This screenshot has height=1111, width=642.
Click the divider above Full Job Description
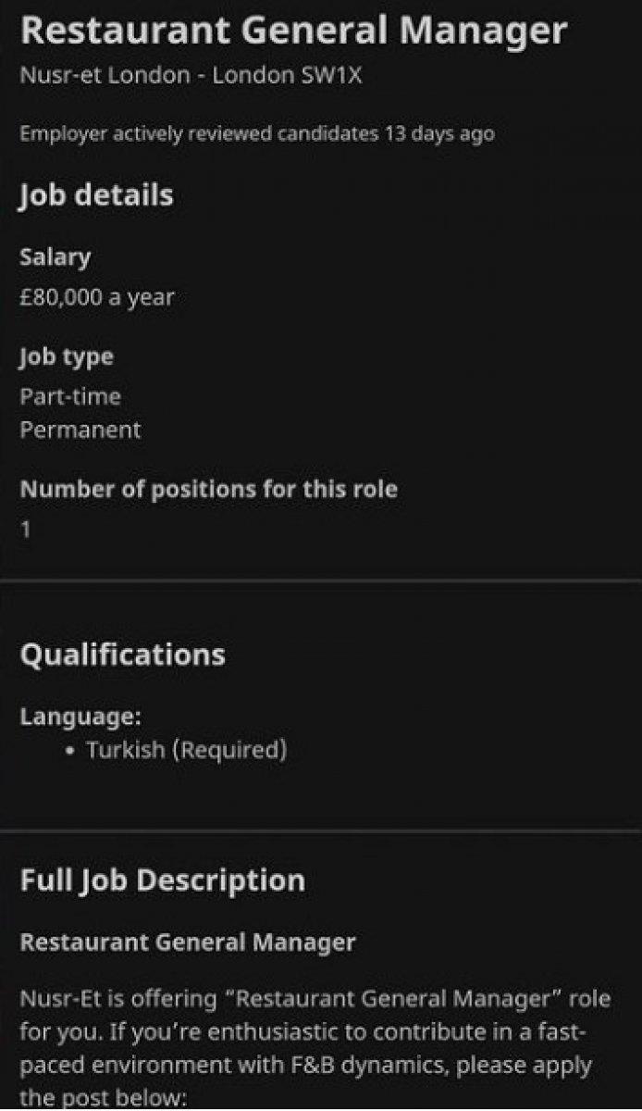321,830
